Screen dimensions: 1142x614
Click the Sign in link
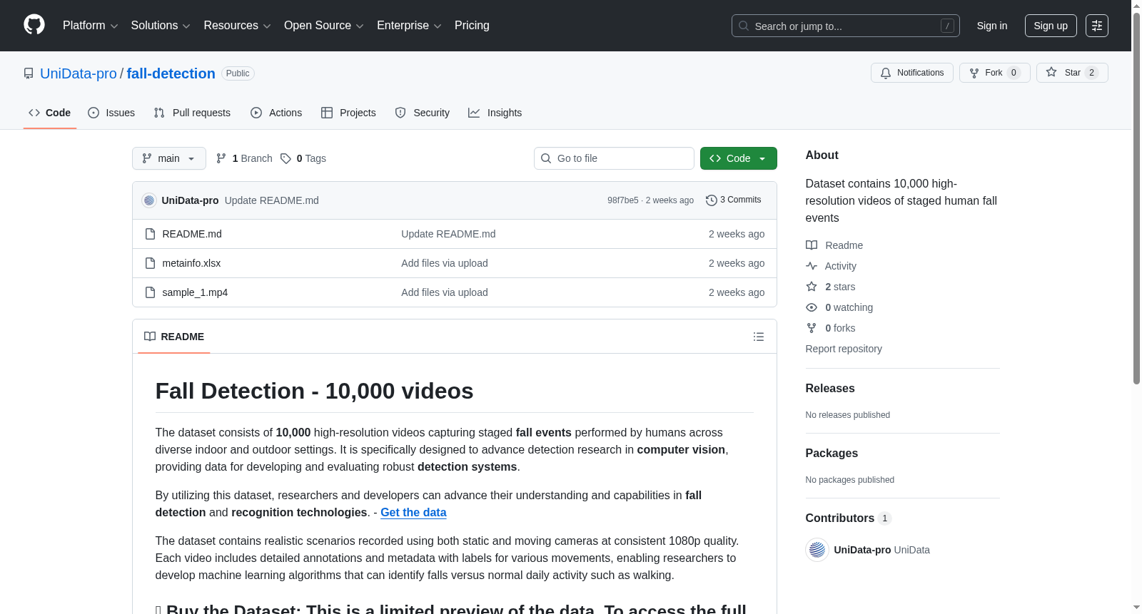click(x=992, y=26)
